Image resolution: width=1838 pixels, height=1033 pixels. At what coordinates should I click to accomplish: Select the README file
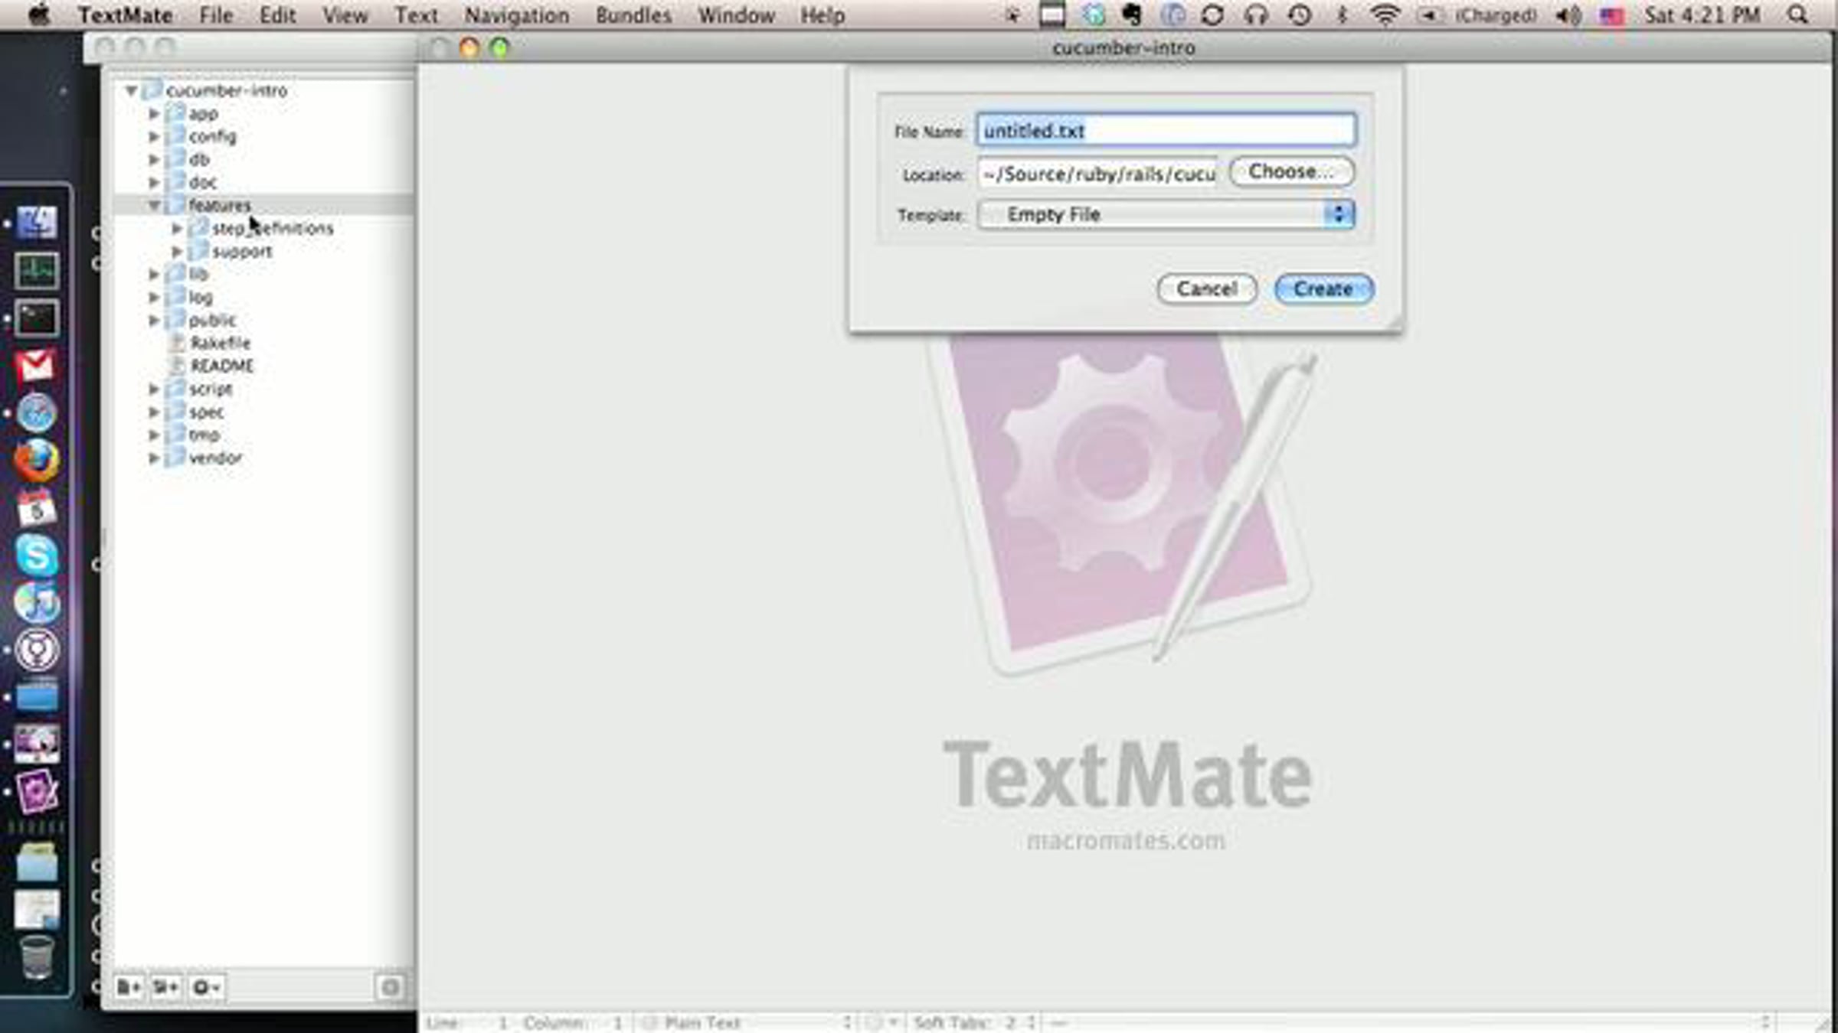point(221,366)
